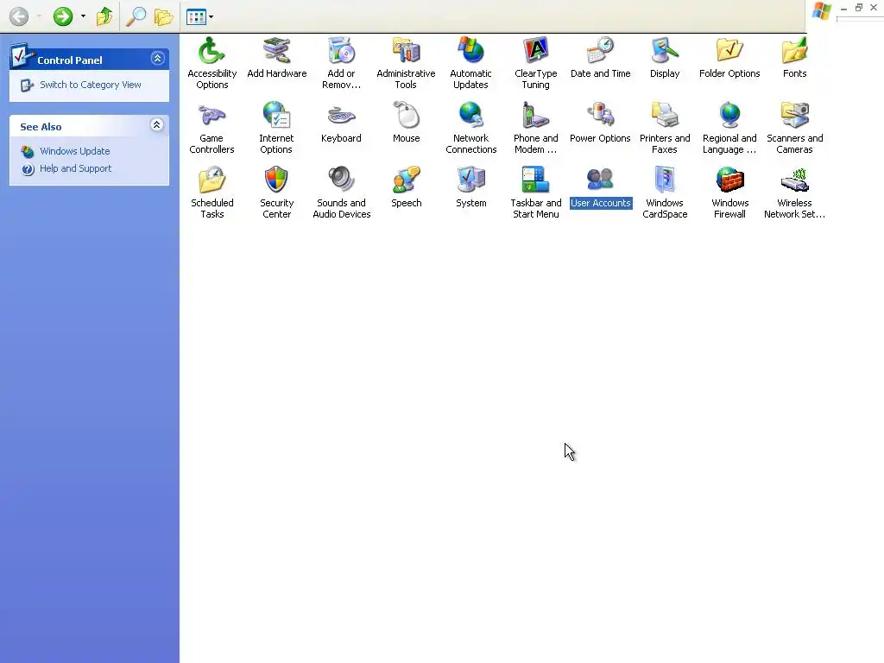This screenshot has height=663, width=884.
Task: Open Windows Update link
Action: pos(74,151)
